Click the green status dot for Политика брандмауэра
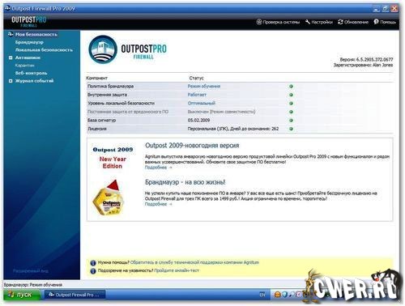The image size is (405, 306). [291, 87]
